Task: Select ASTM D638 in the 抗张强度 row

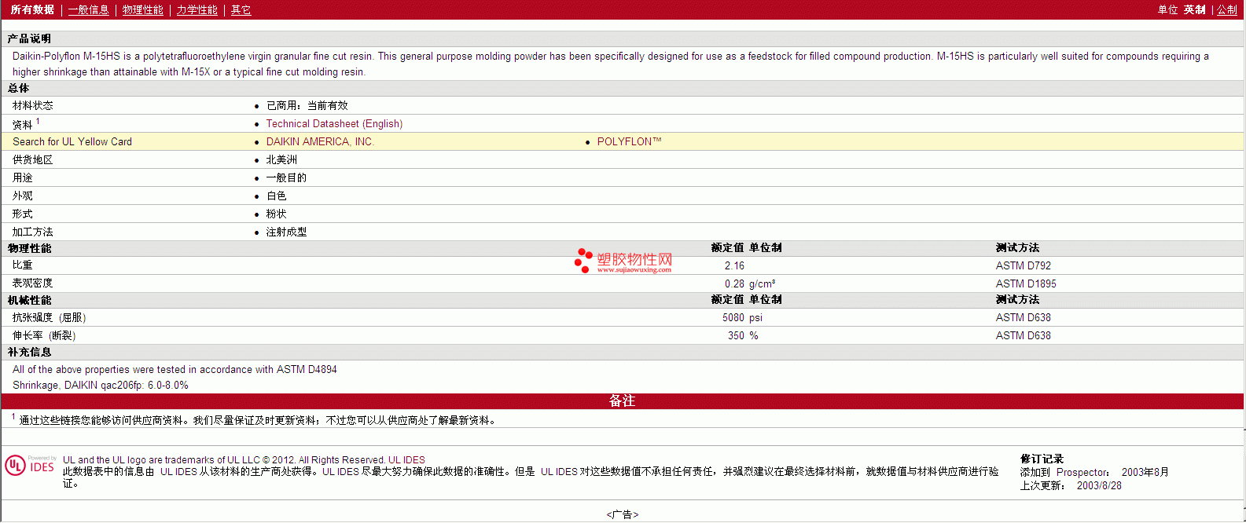Action: coord(1024,317)
